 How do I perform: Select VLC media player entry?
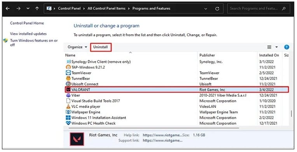86,106
